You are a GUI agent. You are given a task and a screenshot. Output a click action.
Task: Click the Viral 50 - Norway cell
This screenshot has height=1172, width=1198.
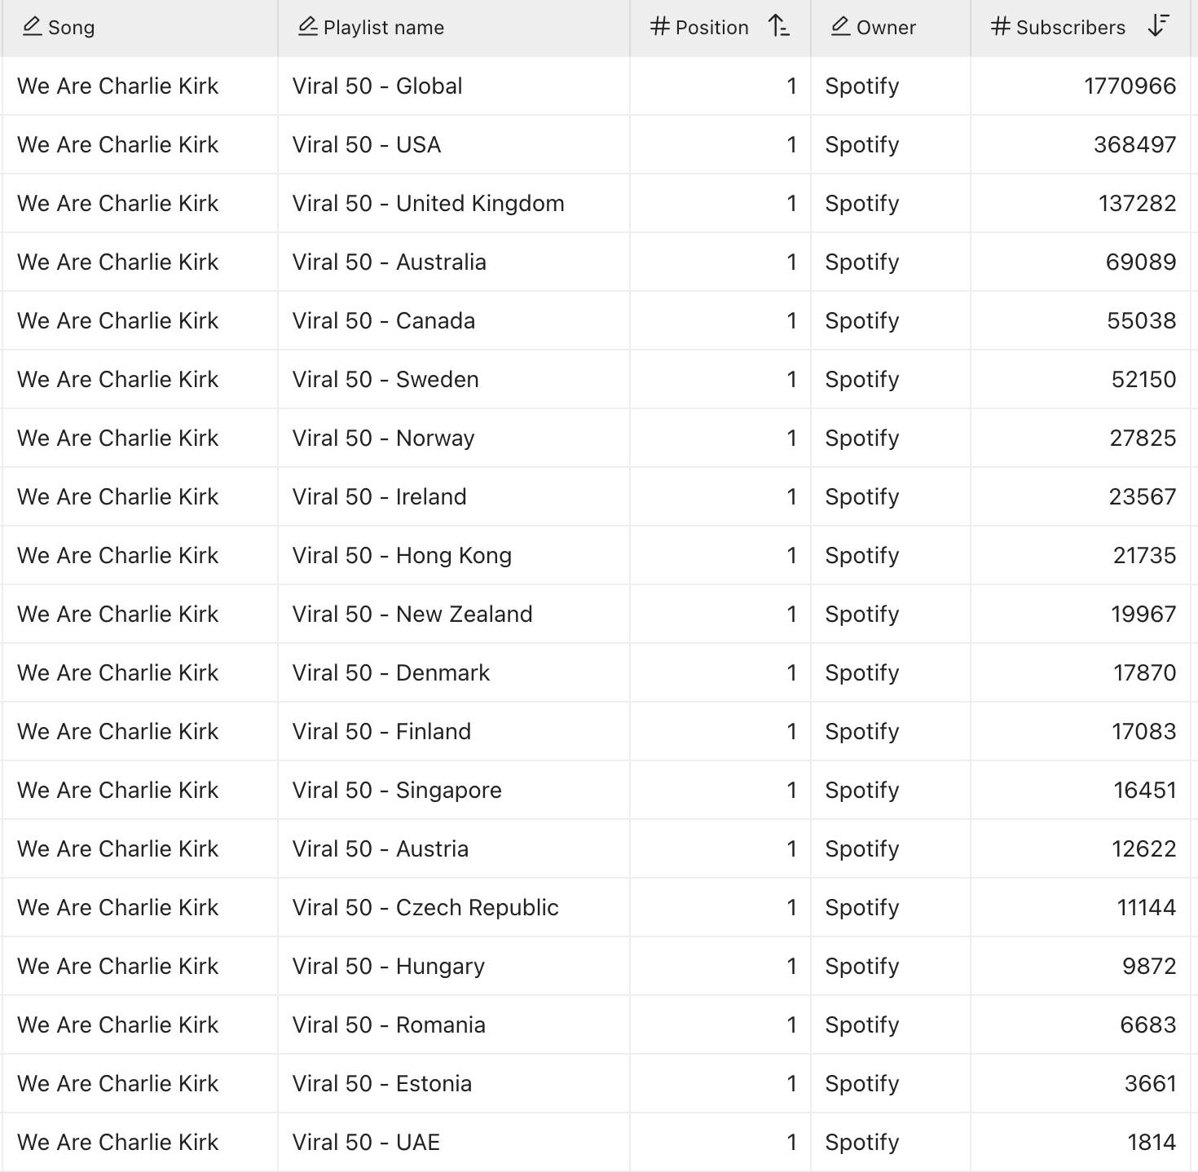point(454,438)
